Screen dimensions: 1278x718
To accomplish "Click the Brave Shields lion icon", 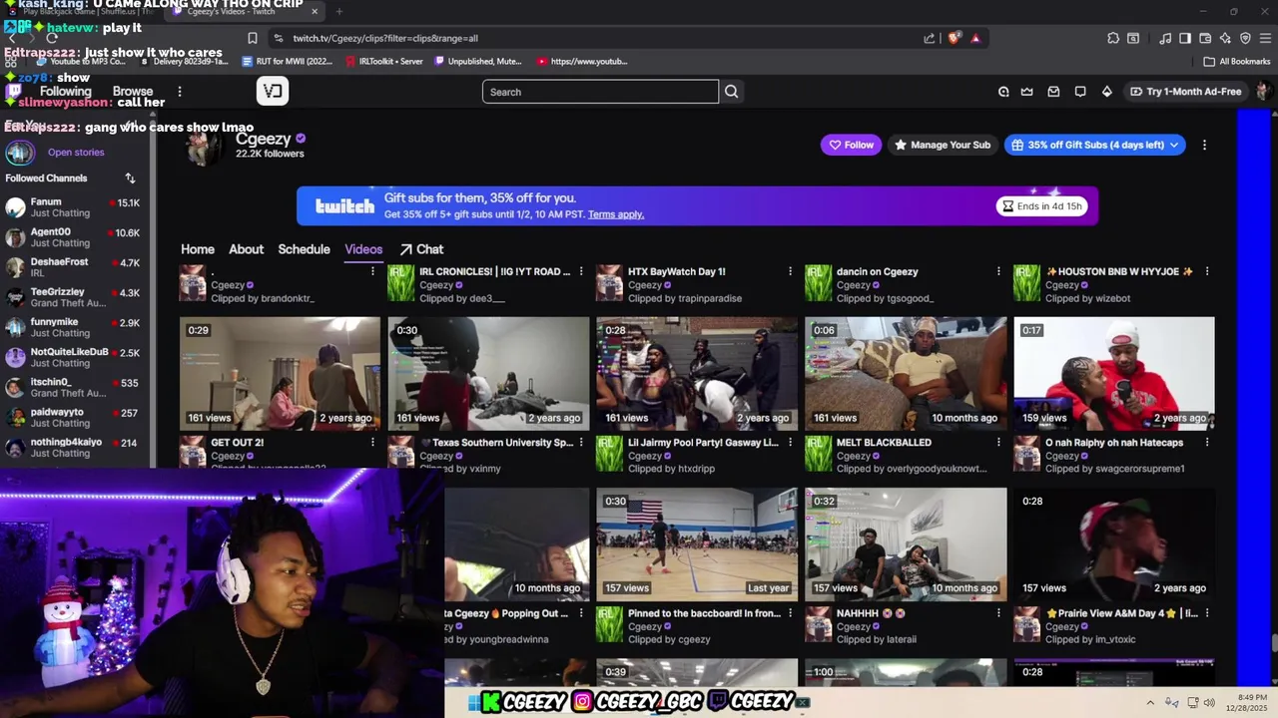I will click(955, 38).
